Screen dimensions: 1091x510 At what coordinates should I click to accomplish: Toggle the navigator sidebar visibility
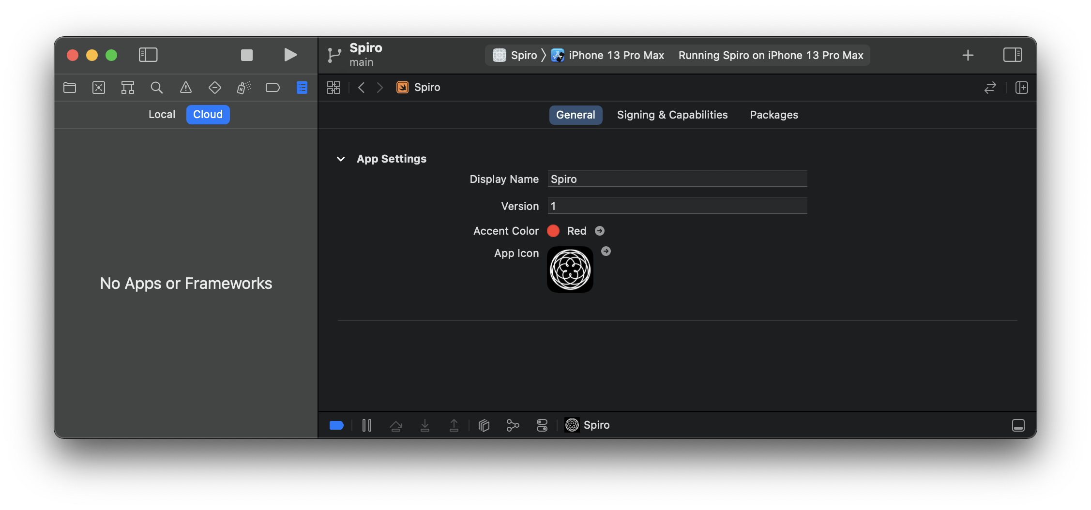point(148,55)
